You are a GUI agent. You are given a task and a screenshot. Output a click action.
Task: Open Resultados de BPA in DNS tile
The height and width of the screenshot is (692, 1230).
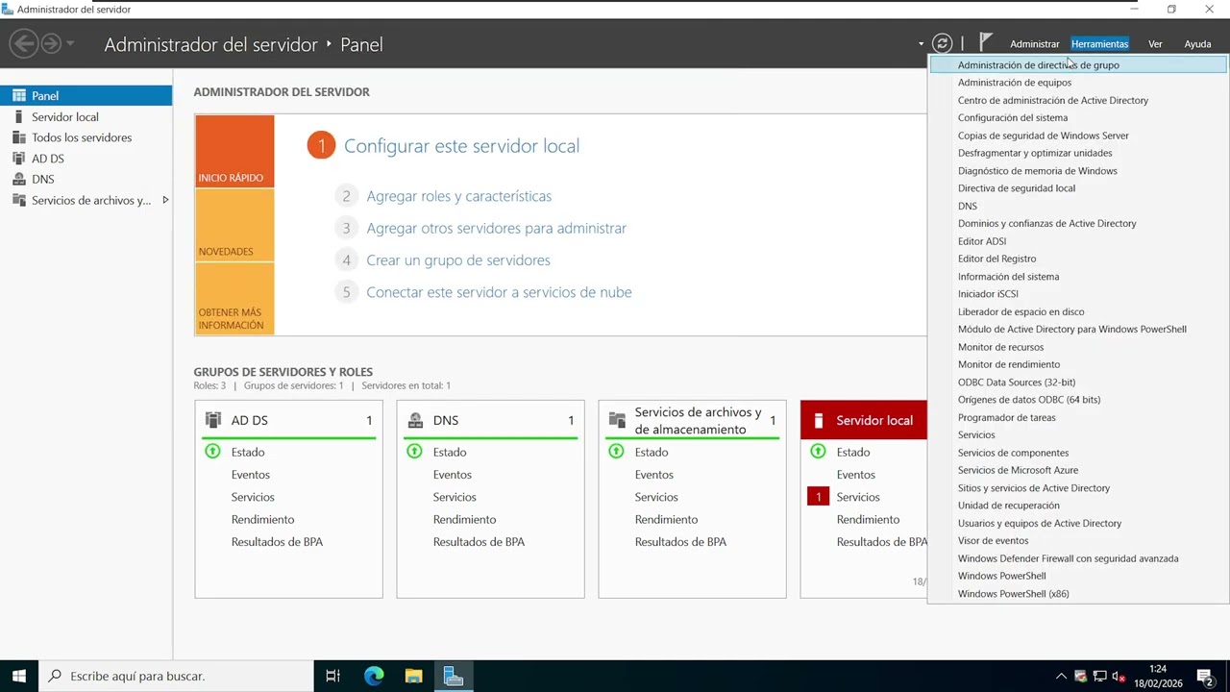[x=479, y=541]
